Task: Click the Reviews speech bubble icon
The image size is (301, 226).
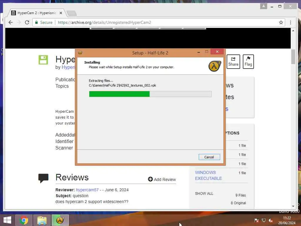Action: pyautogui.click(x=43, y=178)
